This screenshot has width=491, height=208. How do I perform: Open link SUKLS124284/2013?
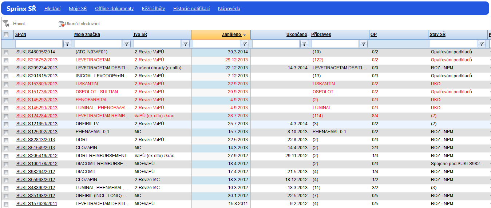click(37, 116)
